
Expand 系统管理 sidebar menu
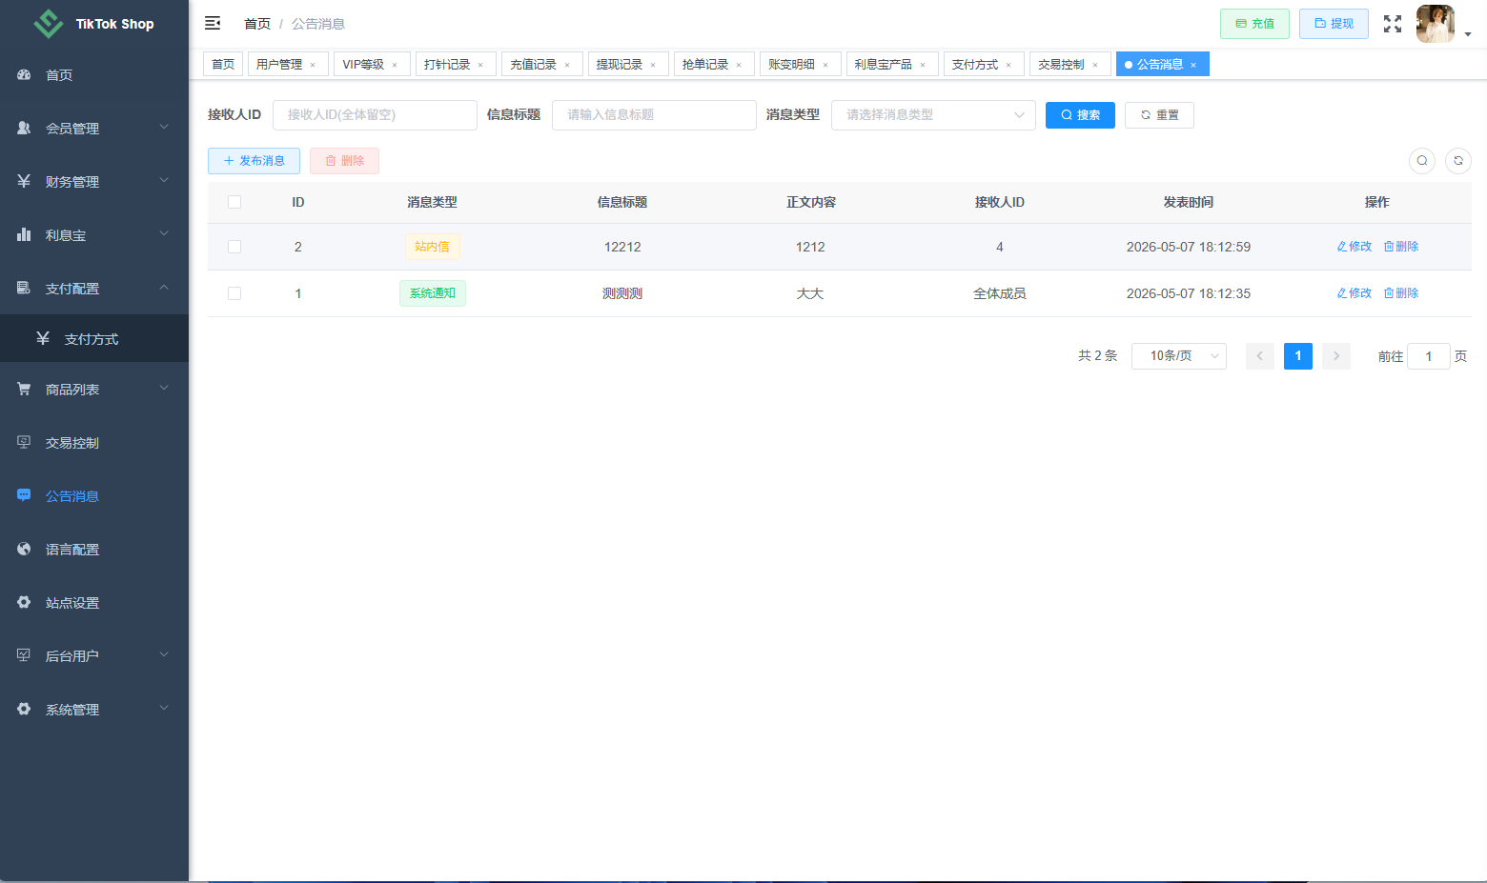coord(94,710)
